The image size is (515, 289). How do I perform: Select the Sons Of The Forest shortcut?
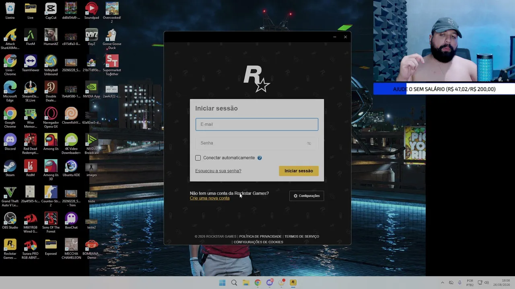point(51,222)
